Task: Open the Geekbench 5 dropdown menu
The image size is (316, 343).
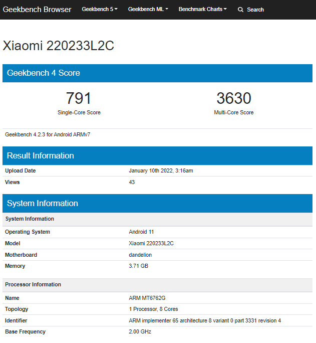Action: [x=100, y=9]
